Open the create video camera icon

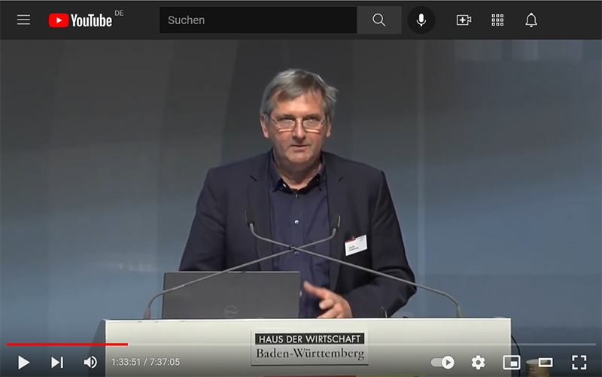click(464, 20)
